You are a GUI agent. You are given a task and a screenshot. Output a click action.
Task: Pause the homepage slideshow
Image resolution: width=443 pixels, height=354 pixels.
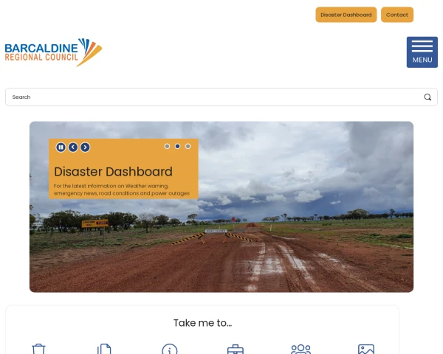[x=61, y=147]
